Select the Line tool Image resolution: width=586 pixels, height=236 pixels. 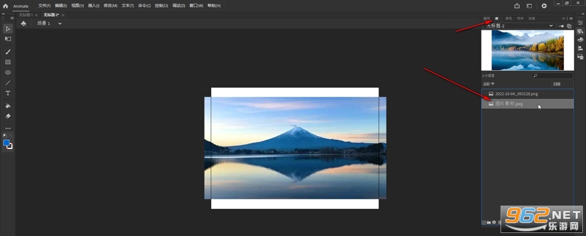8,83
